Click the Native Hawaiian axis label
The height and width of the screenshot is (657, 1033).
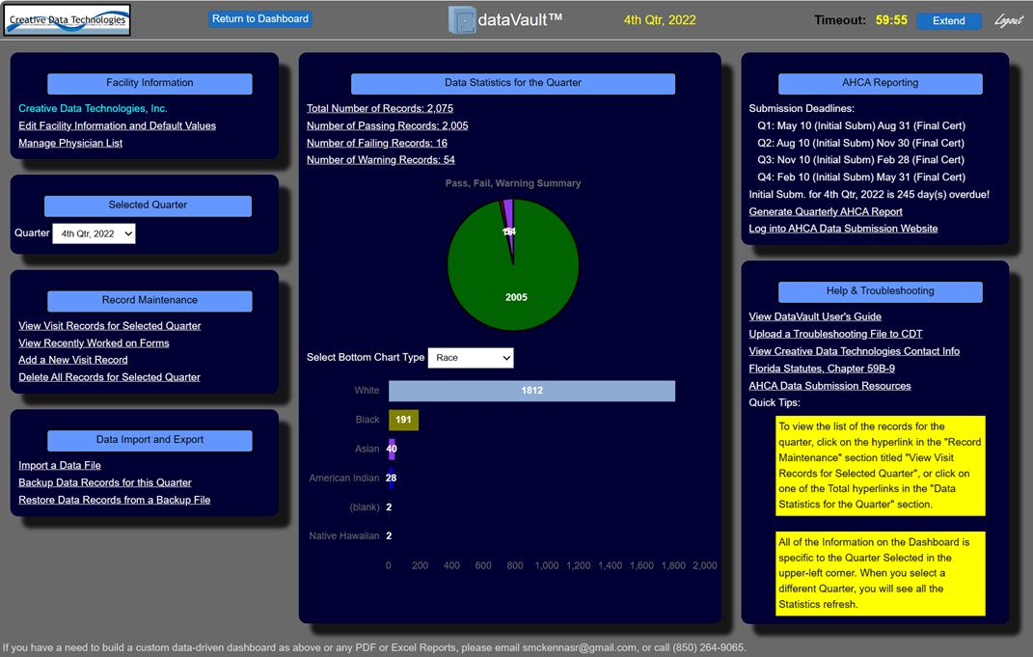point(344,535)
